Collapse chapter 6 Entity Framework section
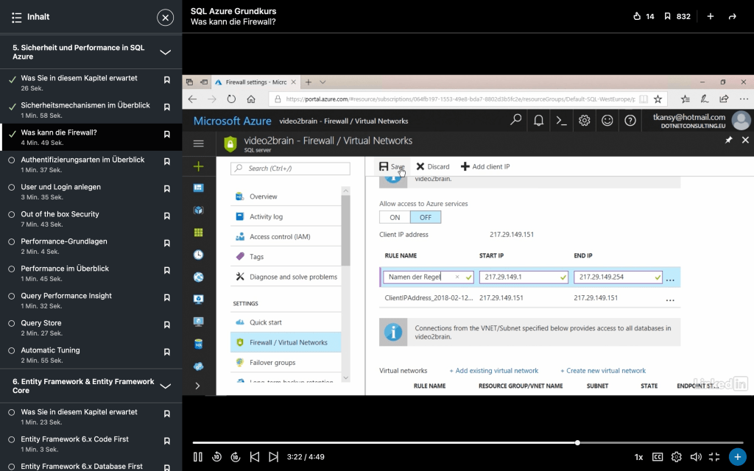Viewport: 754px width, 471px height. 166,386
